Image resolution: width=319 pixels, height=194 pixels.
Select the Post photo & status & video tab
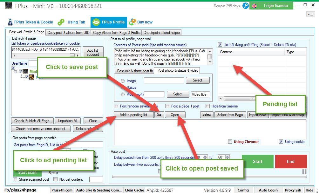click(178, 70)
